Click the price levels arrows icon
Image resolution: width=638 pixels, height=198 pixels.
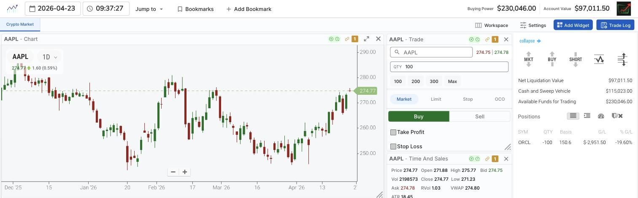(x=622, y=59)
